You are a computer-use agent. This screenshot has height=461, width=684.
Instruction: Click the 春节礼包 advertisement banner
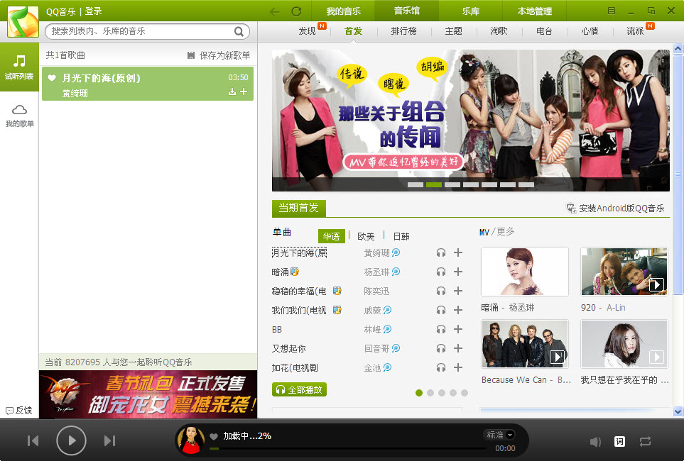(148, 394)
